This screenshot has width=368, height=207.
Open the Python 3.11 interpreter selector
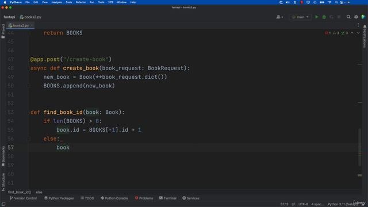(343, 204)
